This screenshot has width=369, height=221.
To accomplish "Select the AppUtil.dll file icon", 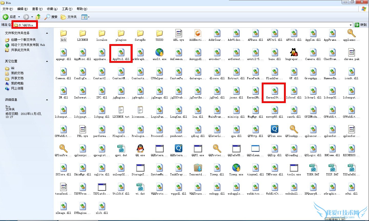I will point(121,52).
